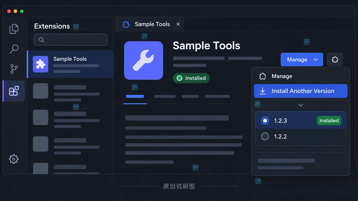Screen dimensions: 358x201
Task: Select version 1.2.2 radio button
Action: pos(265,136)
